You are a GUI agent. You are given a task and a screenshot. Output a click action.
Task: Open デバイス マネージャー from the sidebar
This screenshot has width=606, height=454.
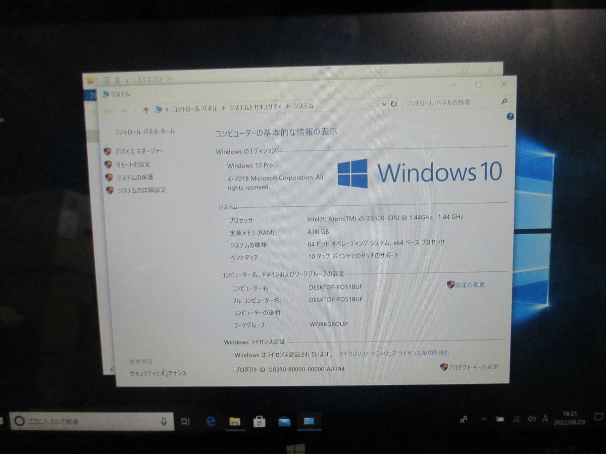(x=139, y=151)
